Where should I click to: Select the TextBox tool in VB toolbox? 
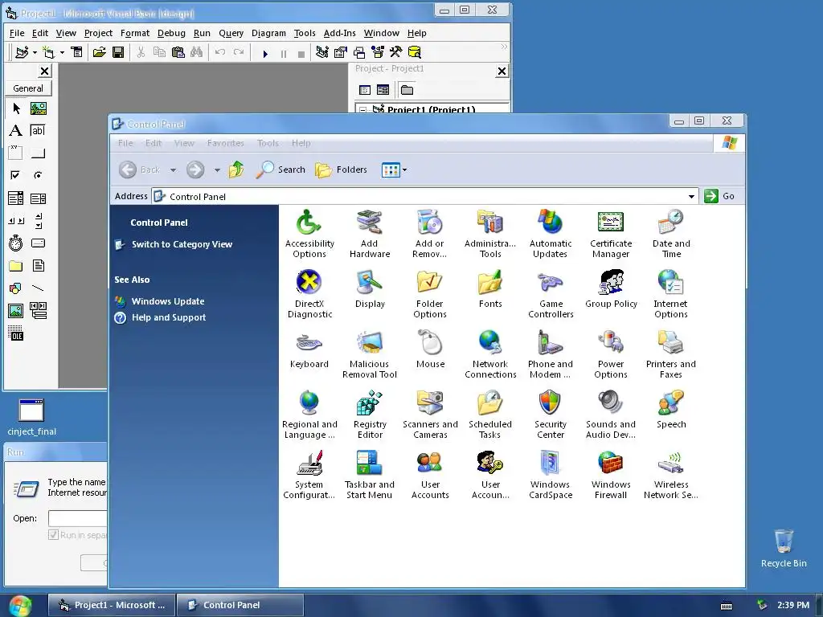pos(38,130)
